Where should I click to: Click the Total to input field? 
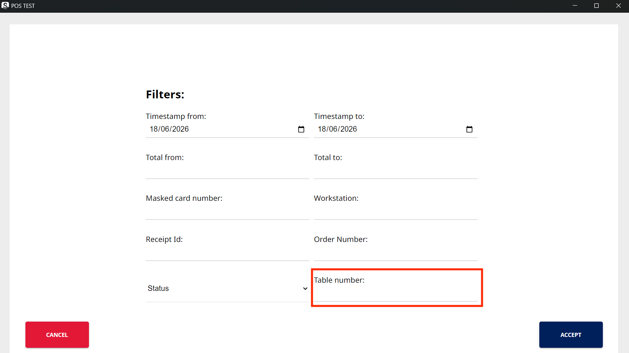point(395,171)
